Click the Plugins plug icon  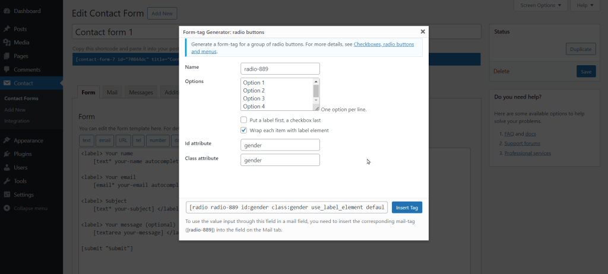7,154
